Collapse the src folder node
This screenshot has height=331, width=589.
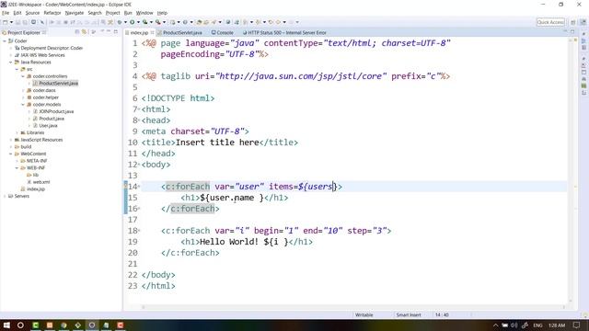[x=17, y=69]
